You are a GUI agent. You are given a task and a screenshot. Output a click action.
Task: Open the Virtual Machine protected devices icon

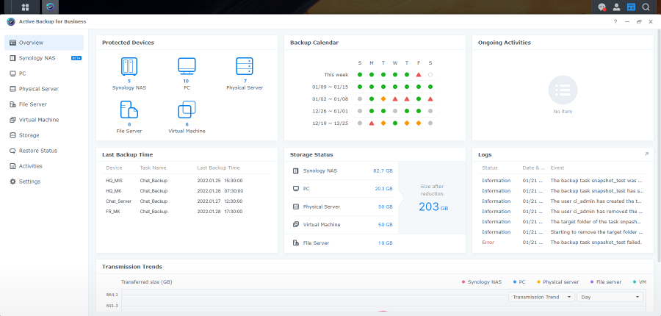(x=187, y=109)
